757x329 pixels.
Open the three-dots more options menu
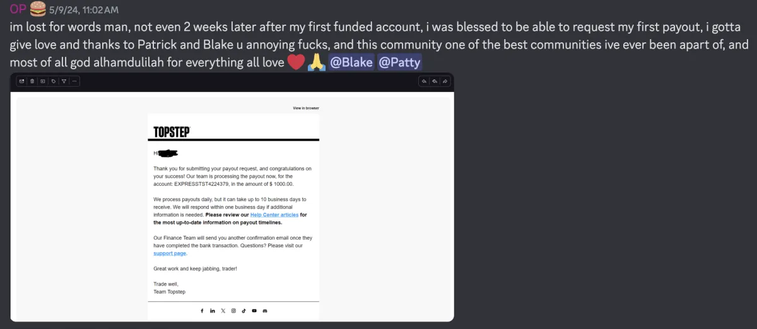point(74,81)
